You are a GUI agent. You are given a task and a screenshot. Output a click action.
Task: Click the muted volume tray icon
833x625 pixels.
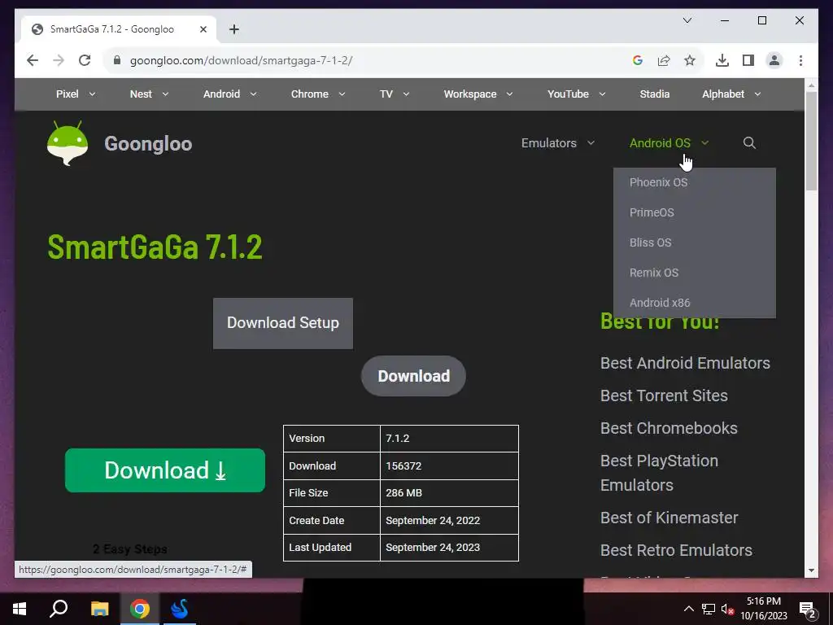tap(727, 609)
